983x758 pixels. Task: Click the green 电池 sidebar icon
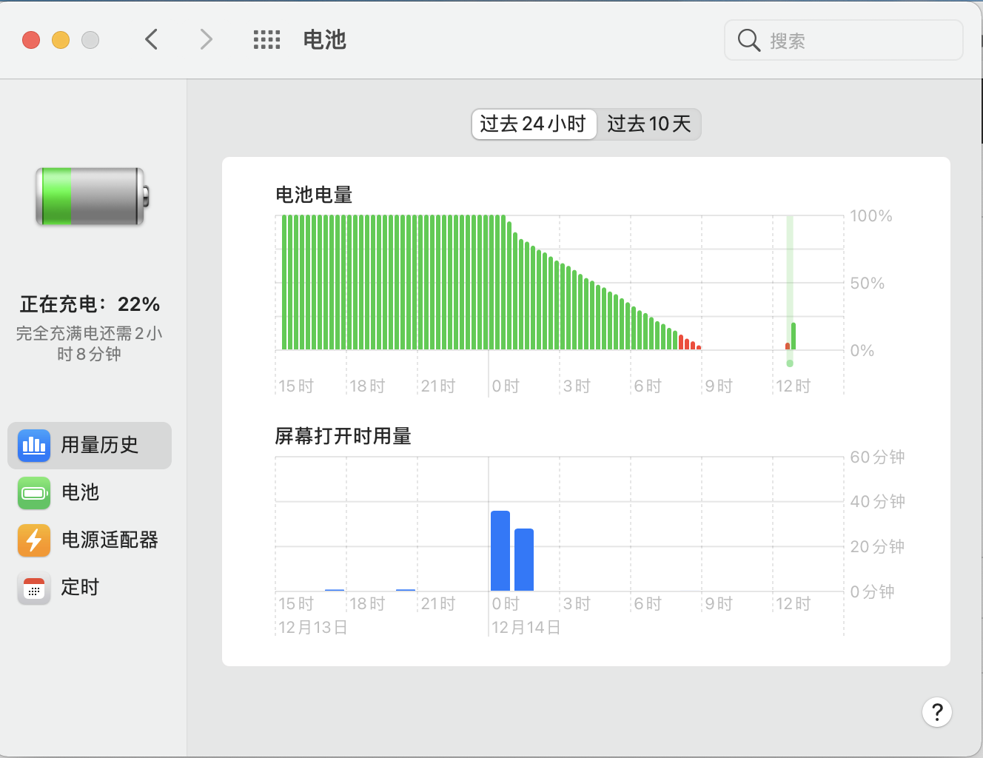pyautogui.click(x=34, y=493)
